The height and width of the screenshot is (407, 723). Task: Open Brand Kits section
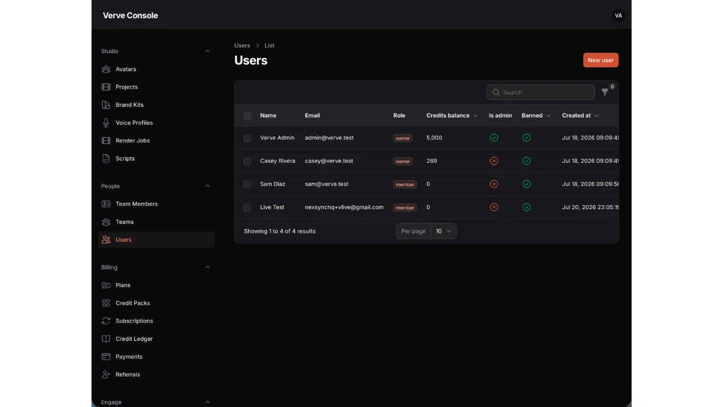coord(156,105)
